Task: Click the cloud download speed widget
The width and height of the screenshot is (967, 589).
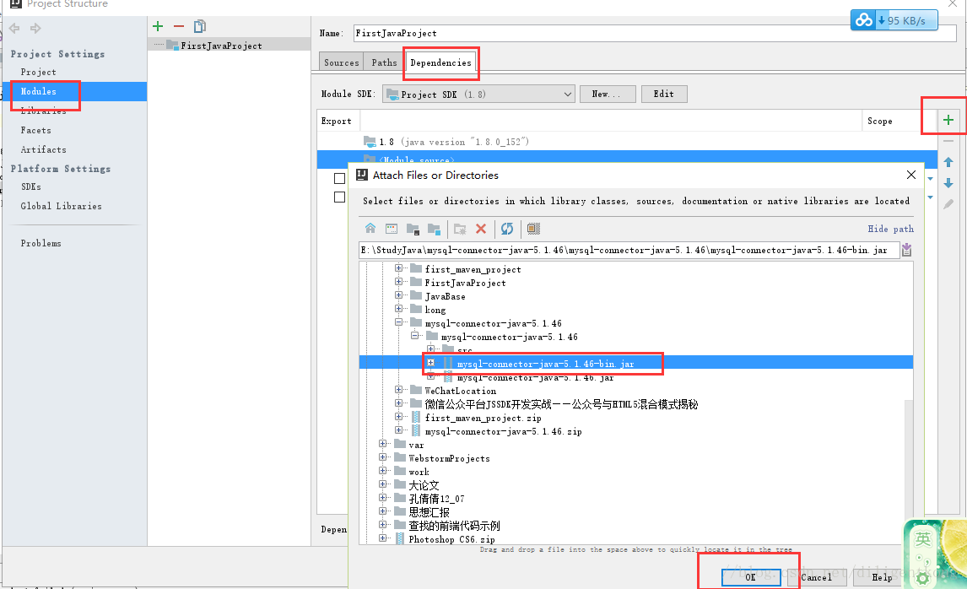Action: 894,20
